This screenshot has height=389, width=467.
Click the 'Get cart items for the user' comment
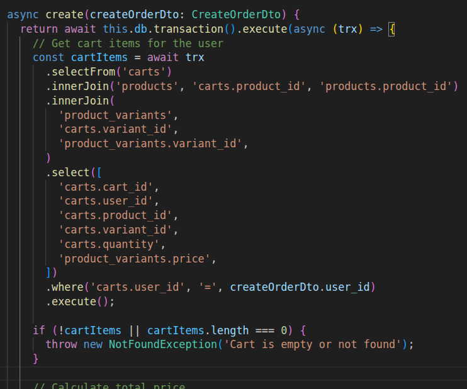(128, 43)
